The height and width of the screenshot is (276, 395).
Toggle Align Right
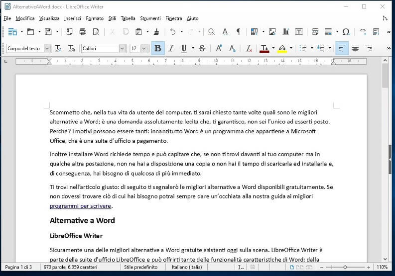[369, 48]
